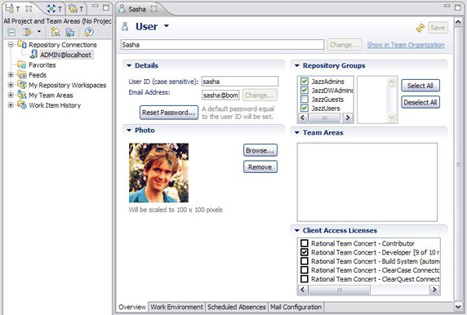Collapse the Client Access Licenses section
The image size is (467, 315).
(297, 230)
